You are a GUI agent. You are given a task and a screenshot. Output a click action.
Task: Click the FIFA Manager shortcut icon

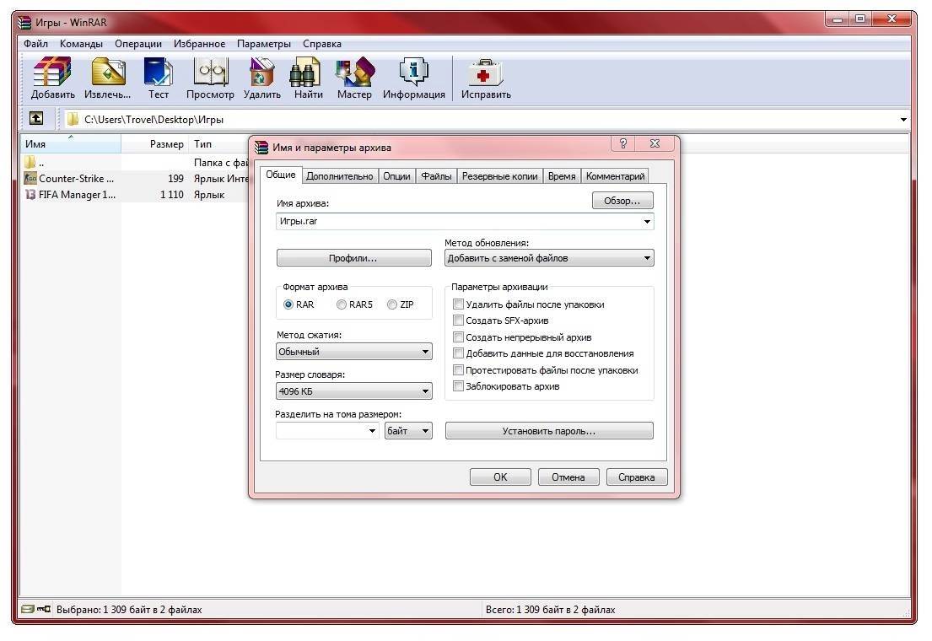[x=30, y=195]
